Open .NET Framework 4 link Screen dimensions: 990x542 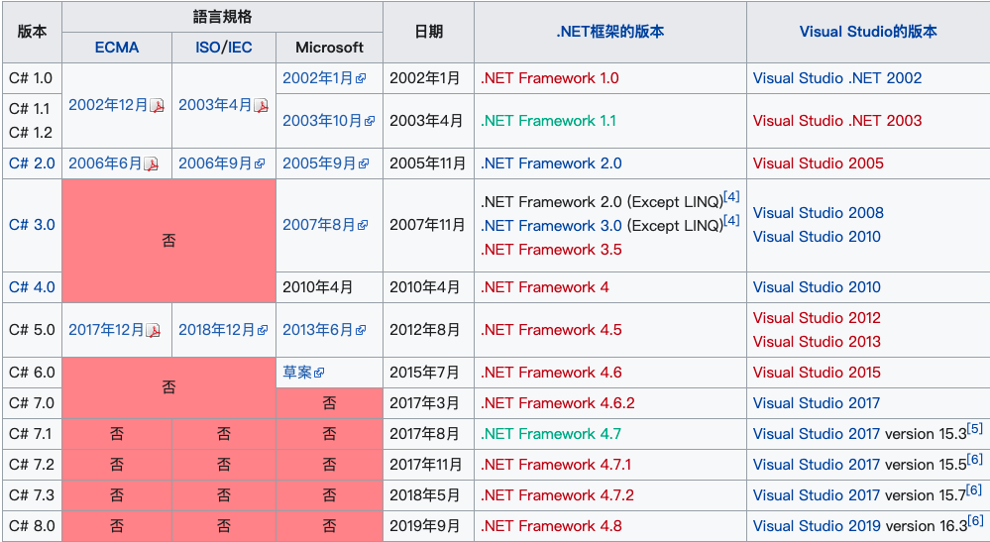coord(545,287)
